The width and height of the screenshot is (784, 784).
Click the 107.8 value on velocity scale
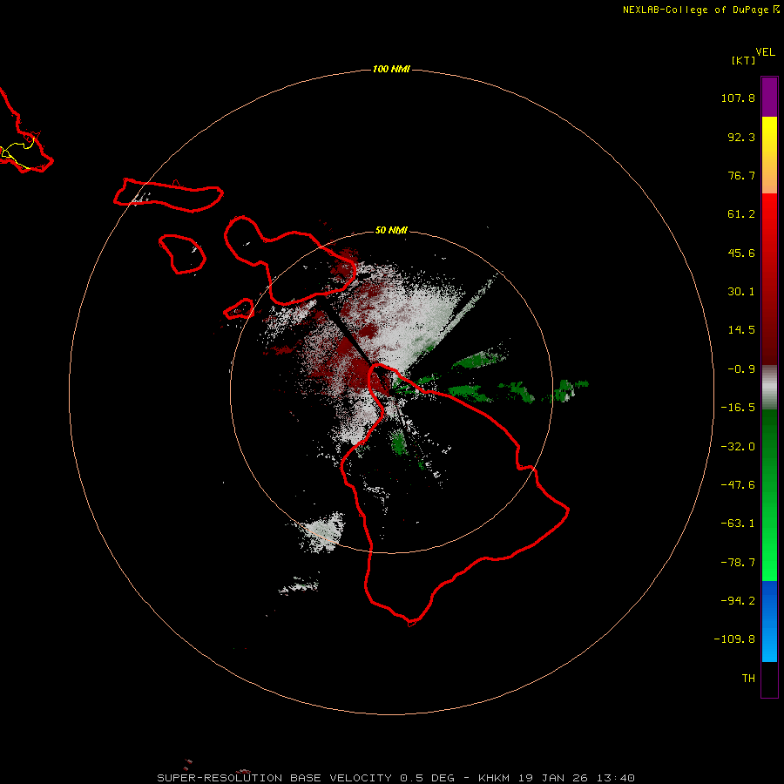(738, 98)
